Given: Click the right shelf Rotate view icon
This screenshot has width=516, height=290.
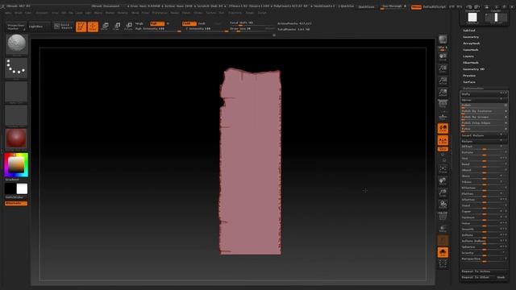Looking at the screenshot, I should (x=443, y=205).
